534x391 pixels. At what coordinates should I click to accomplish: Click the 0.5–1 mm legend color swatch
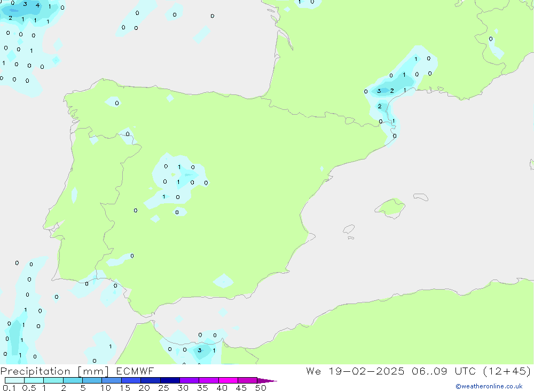[x=34, y=380]
